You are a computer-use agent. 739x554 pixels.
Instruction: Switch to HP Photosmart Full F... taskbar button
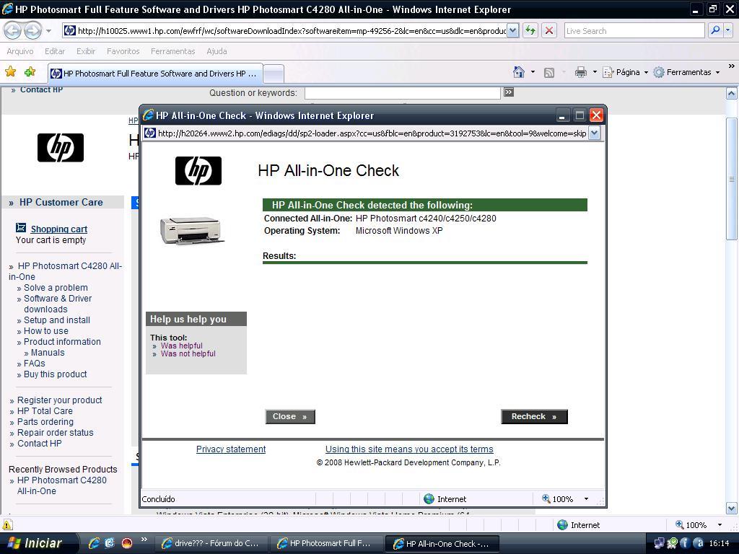tap(326, 543)
